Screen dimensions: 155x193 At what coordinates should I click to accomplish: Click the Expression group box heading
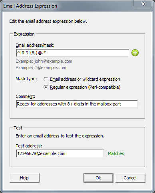pyautogui.click(x=24, y=34)
